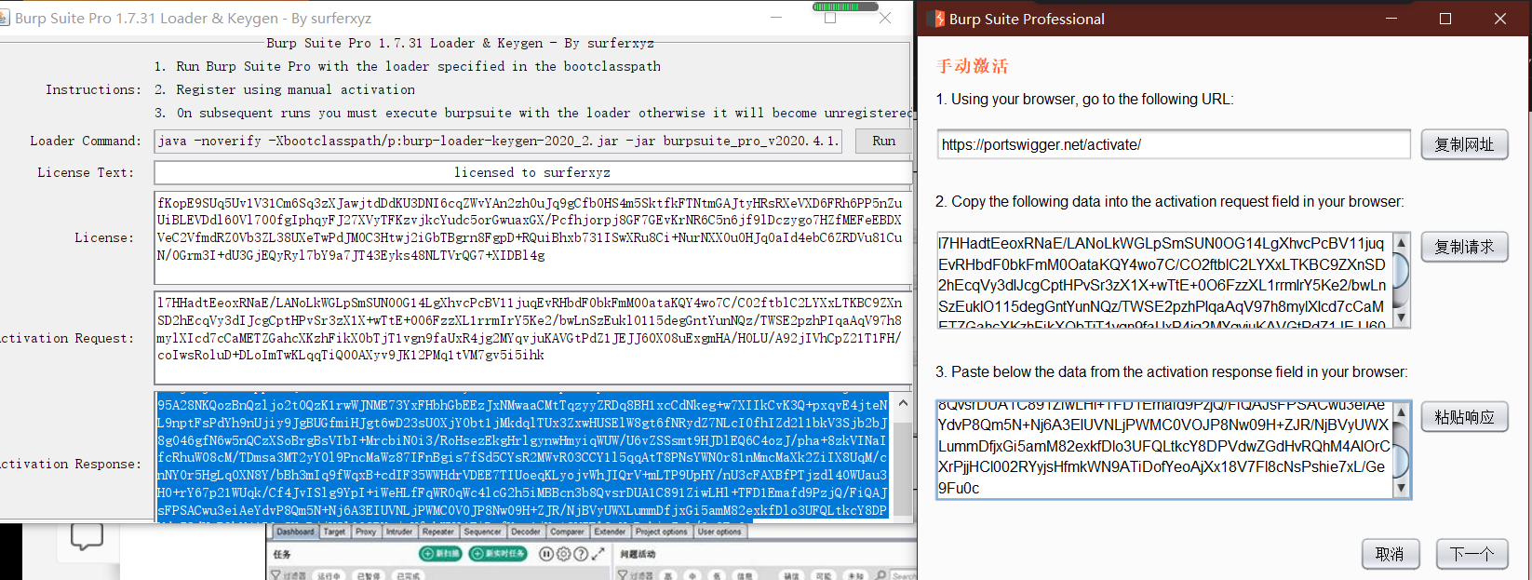This screenshot has width=1532, height=580.
Task: Click inside the License text area
Action: 532,237
